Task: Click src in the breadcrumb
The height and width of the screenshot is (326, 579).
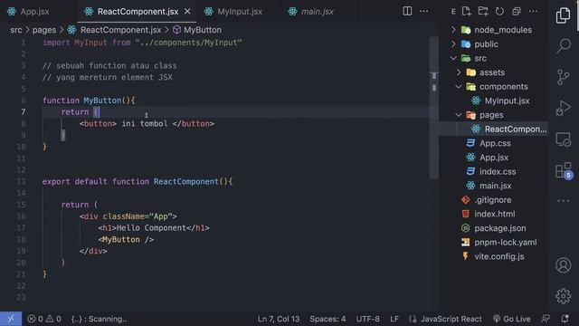Action: tap(16, 30)
